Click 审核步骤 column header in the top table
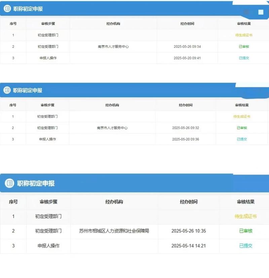Screen dimensions: 269x278 pos(48,24)
